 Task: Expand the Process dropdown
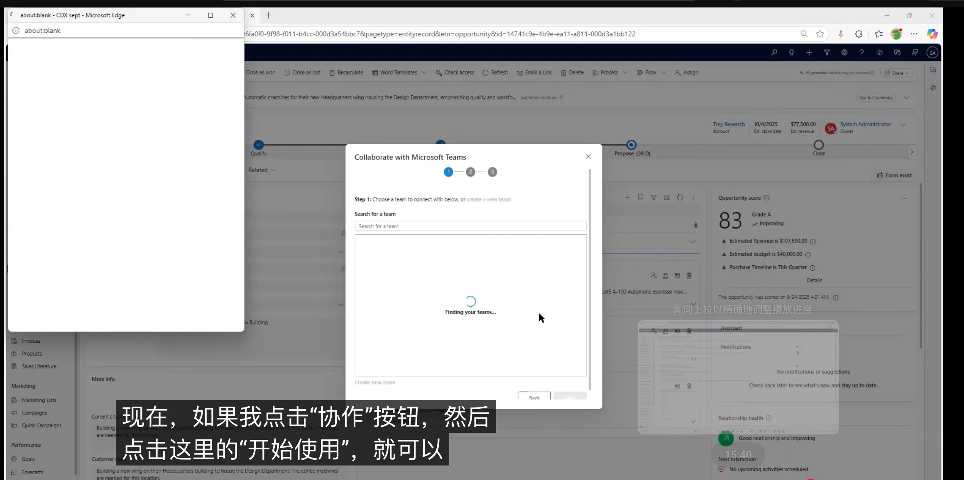[625, 73]
